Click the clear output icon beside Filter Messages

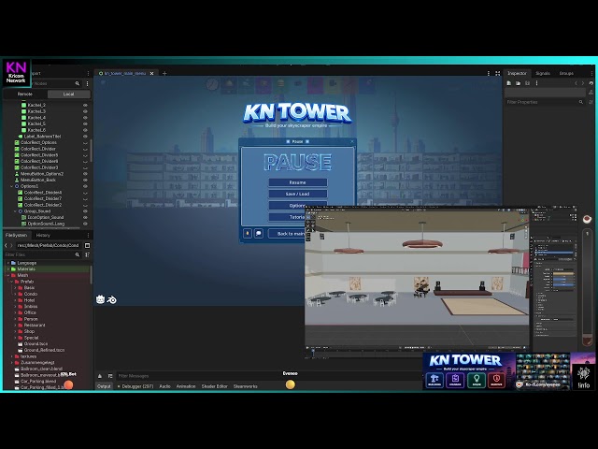(x=100, y=376)
